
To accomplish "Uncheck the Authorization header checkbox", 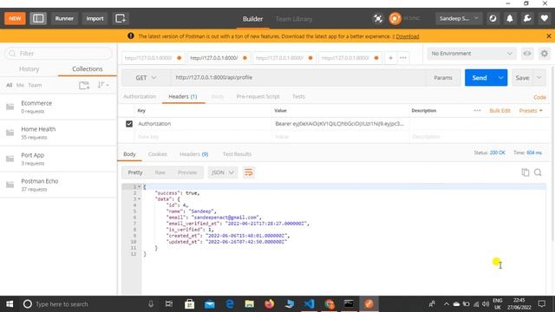I will pyautogui.click(x=129, y=124).
